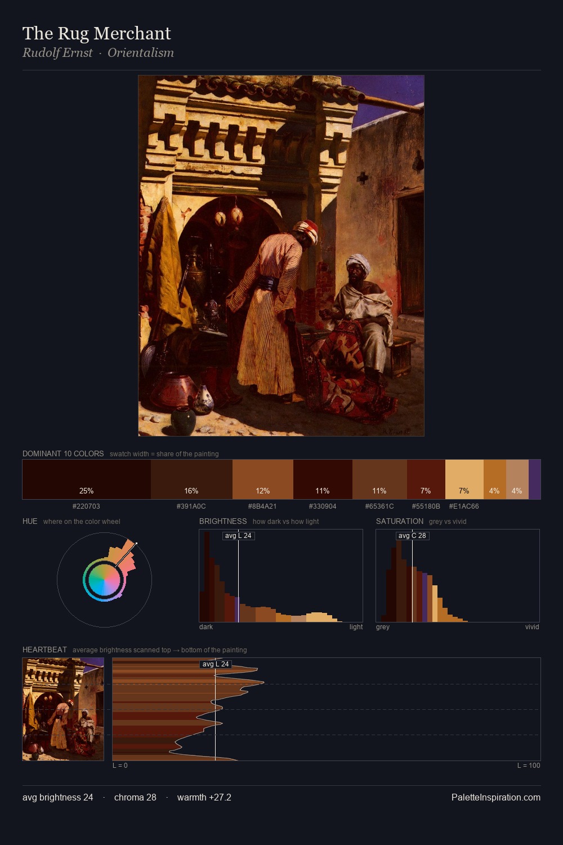Click The Rug Merchant title
The height and width of the screenshot is (845, 563).
point(97,33)
